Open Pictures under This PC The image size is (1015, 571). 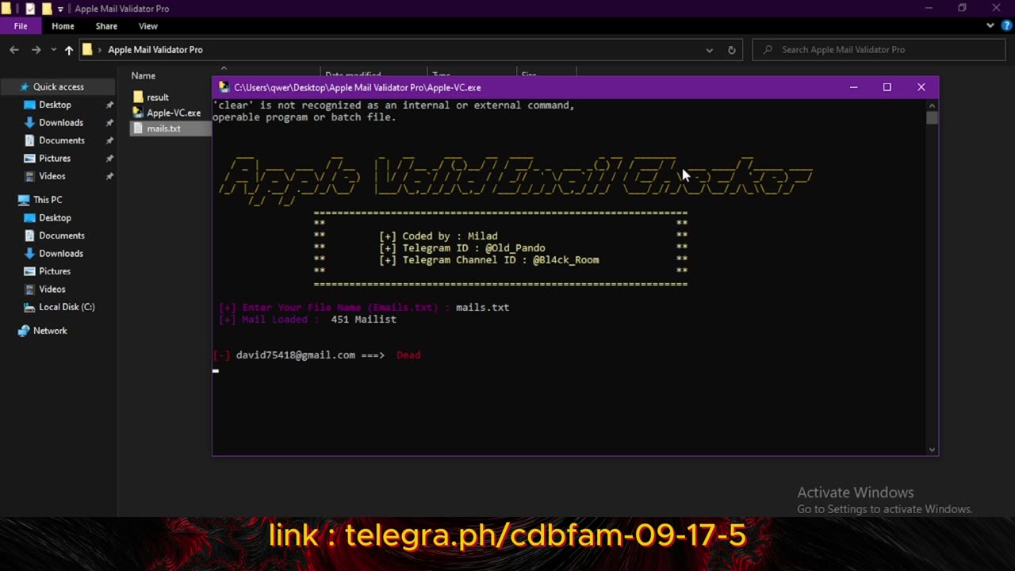55,271
